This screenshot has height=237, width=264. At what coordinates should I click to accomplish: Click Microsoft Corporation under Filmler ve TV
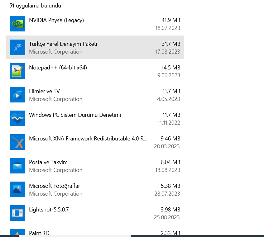56,99
